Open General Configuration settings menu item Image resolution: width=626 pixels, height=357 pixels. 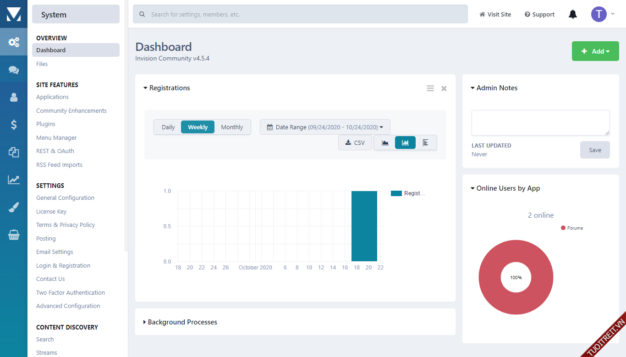tap(65, 198)
